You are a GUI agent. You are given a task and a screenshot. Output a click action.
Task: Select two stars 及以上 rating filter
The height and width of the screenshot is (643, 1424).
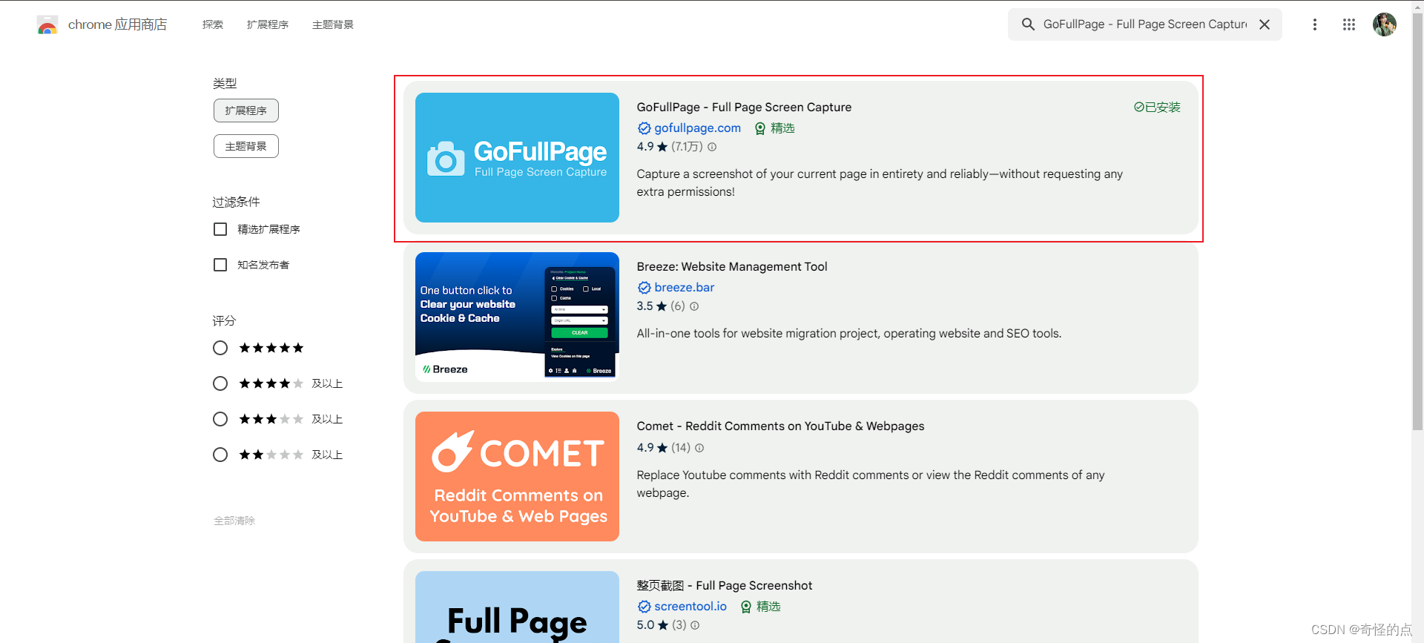tap(220, 455)
